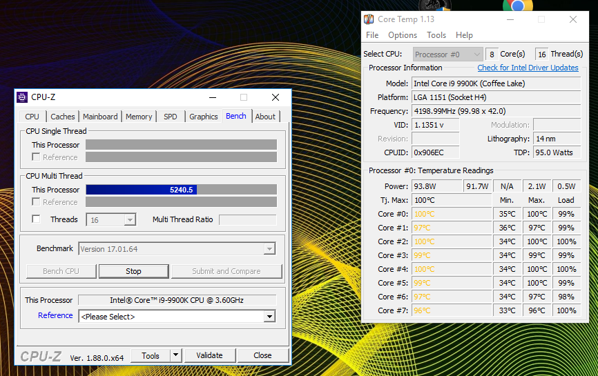The image size is (598, 376).
Task: Close the Core Temp window
Action: click(573, 19)
